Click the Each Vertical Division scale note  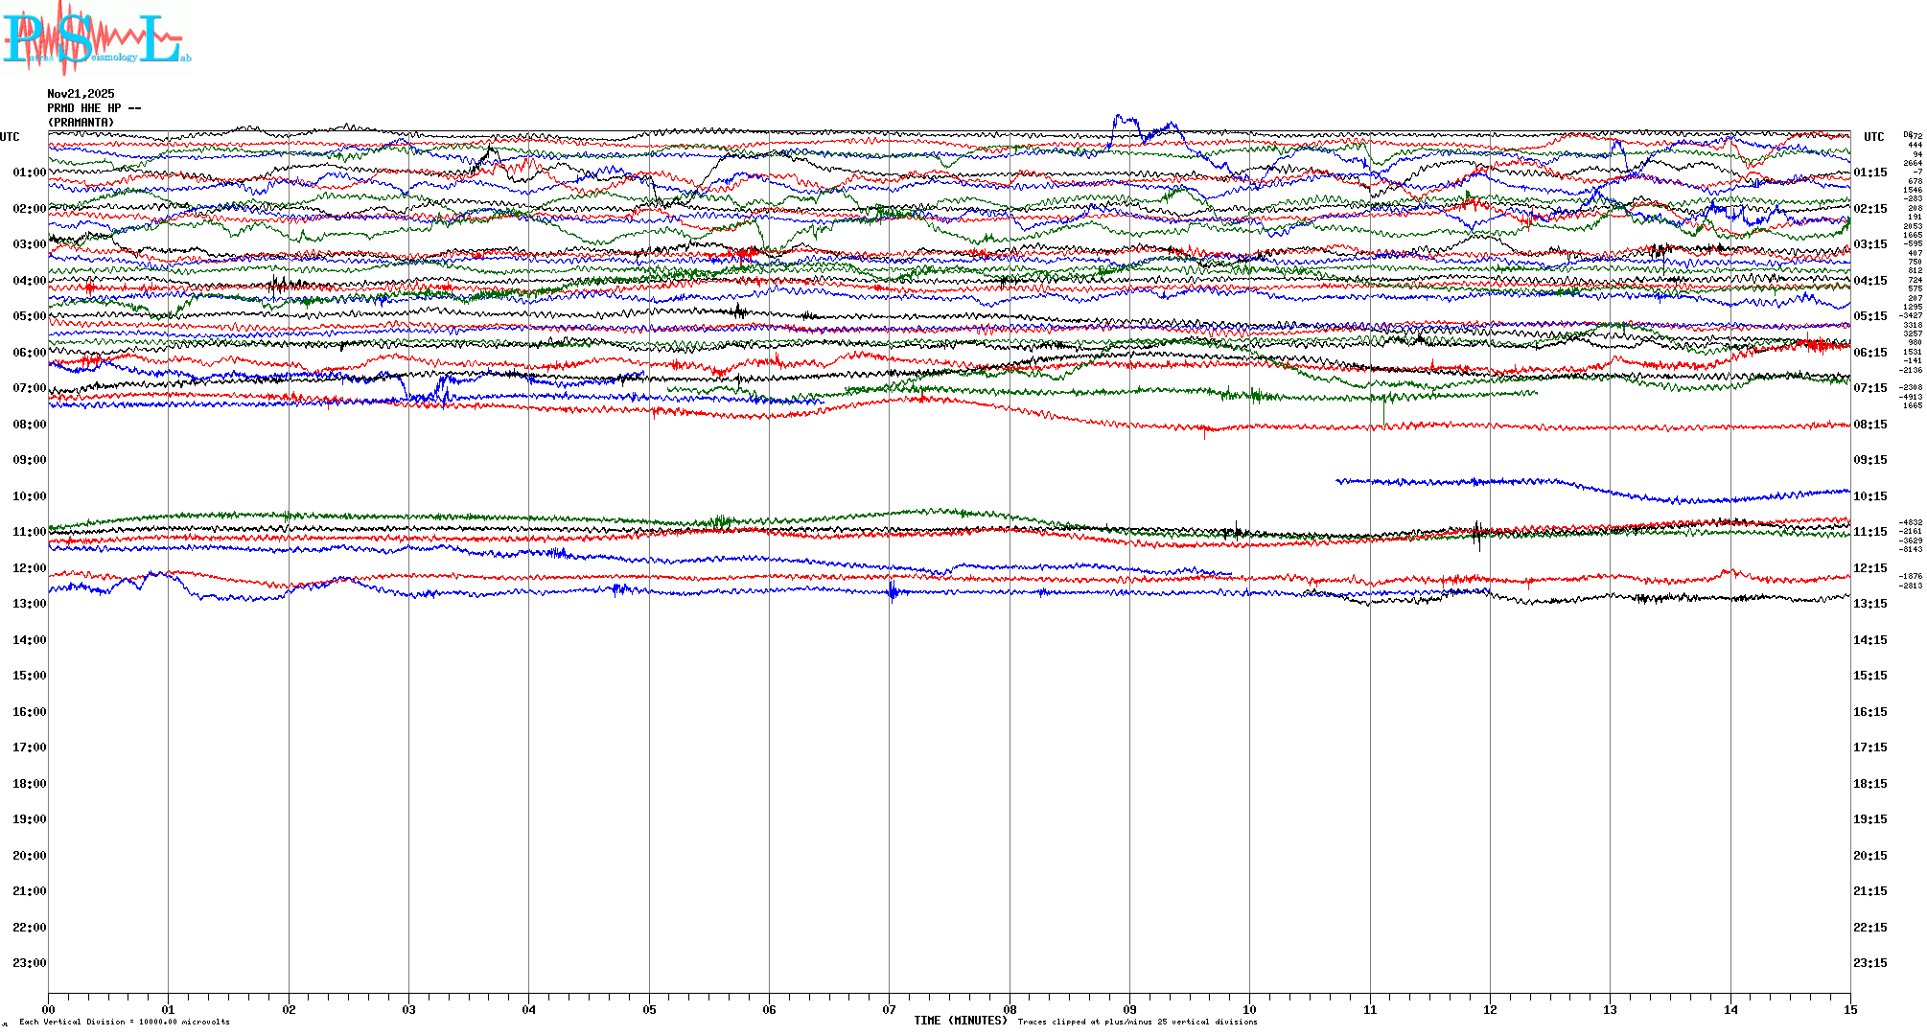125,1023
